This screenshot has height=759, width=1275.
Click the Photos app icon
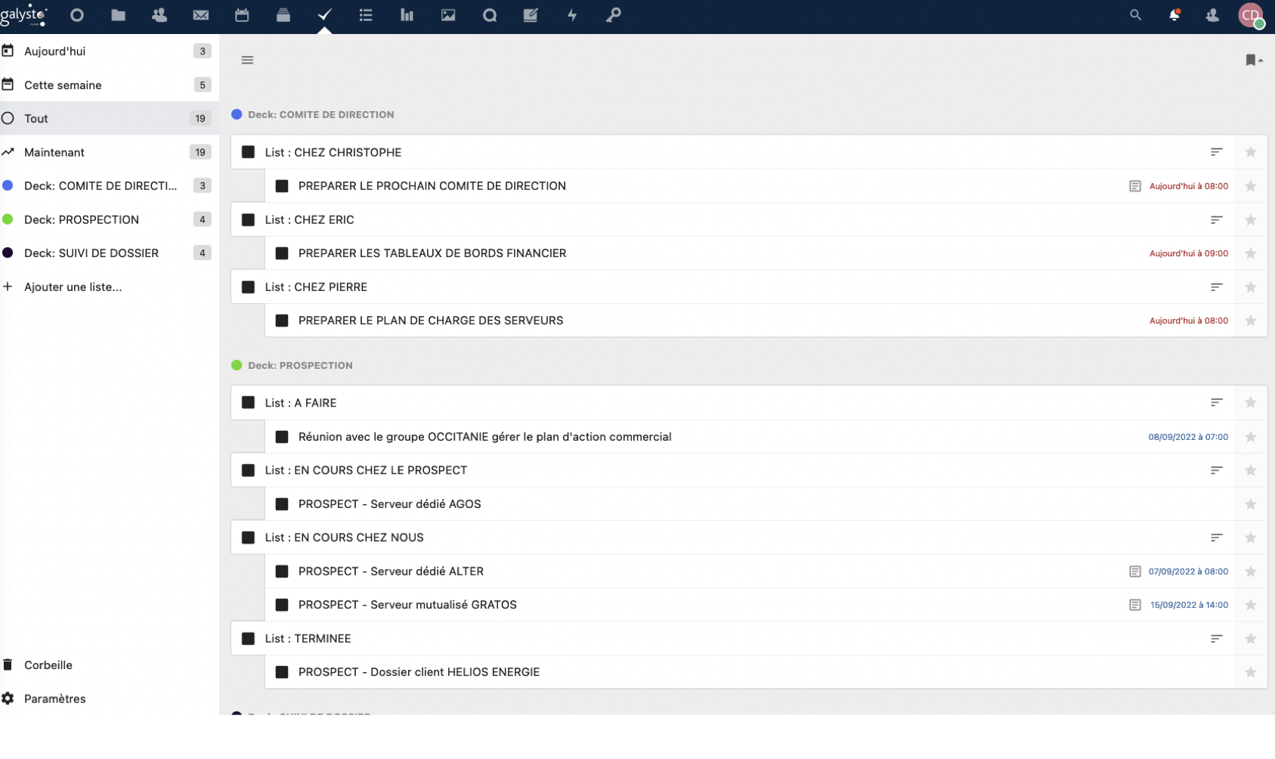click(448, 15)
